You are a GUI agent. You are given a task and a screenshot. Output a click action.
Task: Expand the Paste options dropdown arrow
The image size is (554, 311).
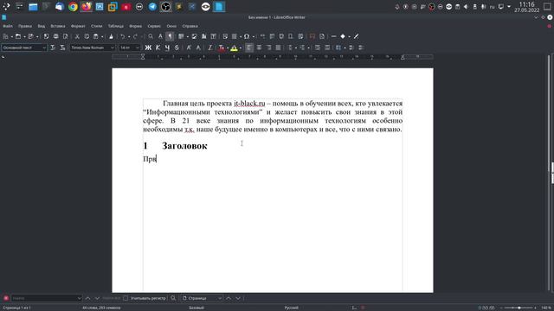pyautogui.click(x=102, y=36)
